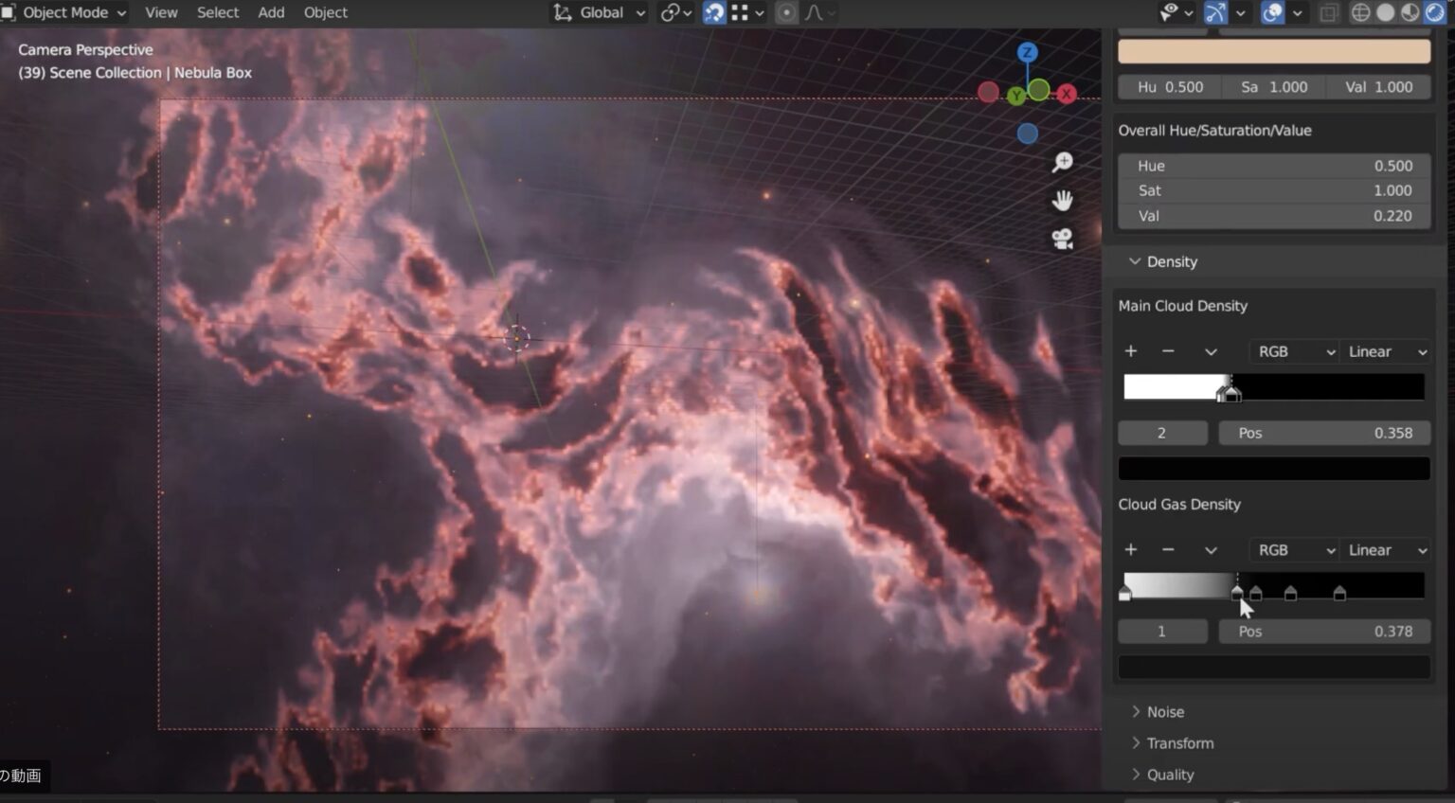This screenshot has width=1455, height=803.
Task: Click the proportional editing falloff icon
Action: click(812, 12)
